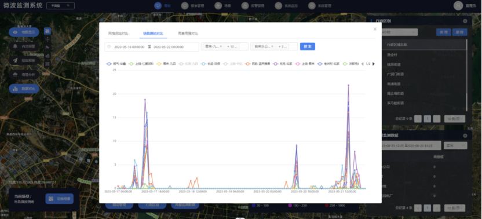Click the 250 - 1000 legend color swatch
The width and height of the screenshot is (482, 219).
pos(327,206)
